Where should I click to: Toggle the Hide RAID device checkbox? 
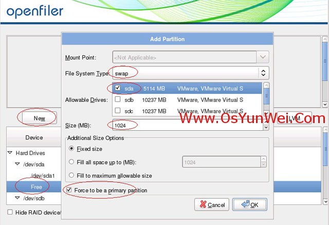pyautogui.click(x=10, y=212)
